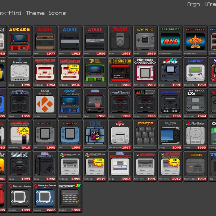This screenshot has width=216, height=216.
Task: Select the blue NeoGeo Pocket 1999 icon
Action: pyautogui.click(x=70, y=135)
